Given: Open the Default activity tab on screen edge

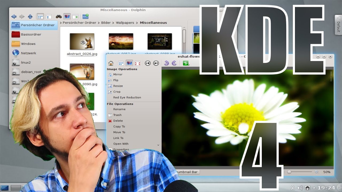Looking at the screenshot, I should (338, 25).
